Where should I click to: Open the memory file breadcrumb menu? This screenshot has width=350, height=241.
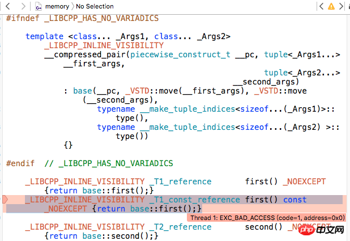[x=57, y=6]
